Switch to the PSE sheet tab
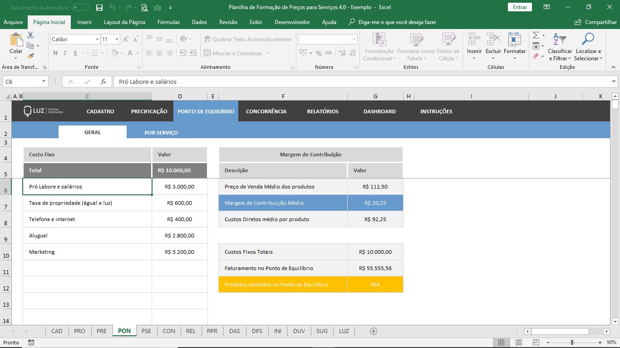Screen dimensions: 620x348 tap(146, 331)
